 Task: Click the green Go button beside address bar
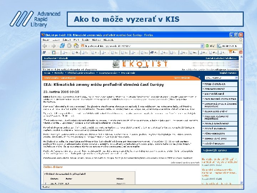coord(207,46)
